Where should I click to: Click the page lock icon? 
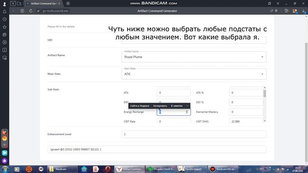point(38,11)
